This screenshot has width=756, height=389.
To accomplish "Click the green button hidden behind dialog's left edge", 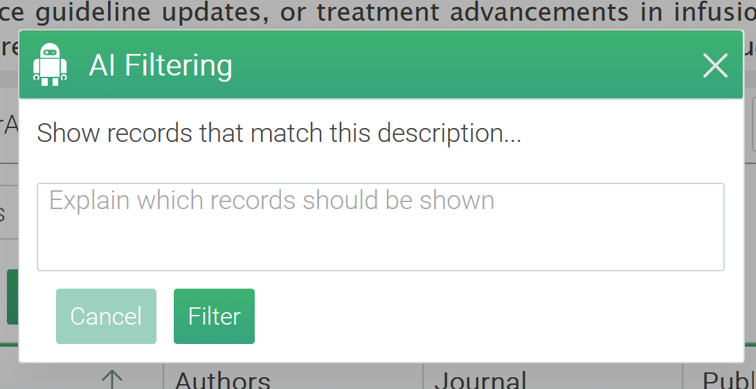I will 12,297.
